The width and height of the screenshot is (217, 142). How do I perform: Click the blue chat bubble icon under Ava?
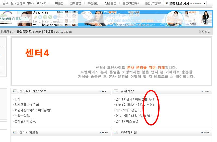[x=40, y=17]
